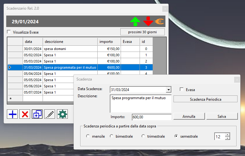Click the orange euro symbol icon
The height and width of the screenshot is (156, 245).
click(159, 21)
